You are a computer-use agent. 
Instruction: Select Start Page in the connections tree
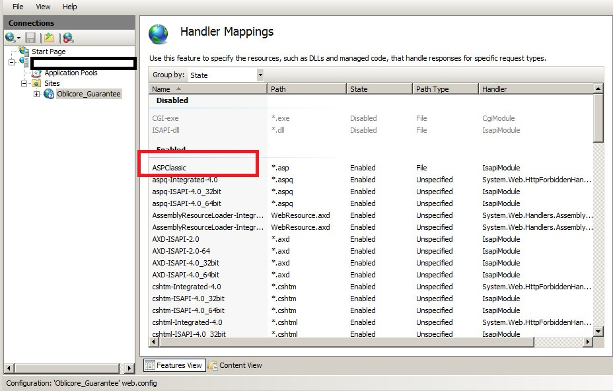point(48,52)
